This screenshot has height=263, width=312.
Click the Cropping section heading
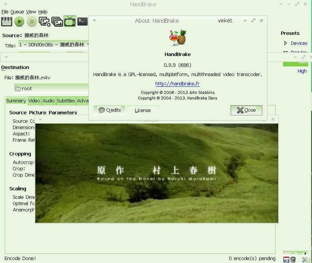[x=20, y=154]
